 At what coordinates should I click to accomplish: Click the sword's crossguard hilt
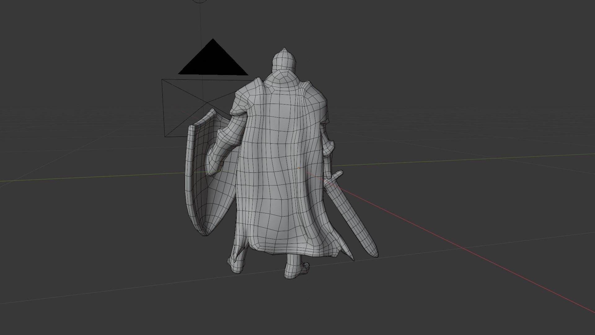333,179
